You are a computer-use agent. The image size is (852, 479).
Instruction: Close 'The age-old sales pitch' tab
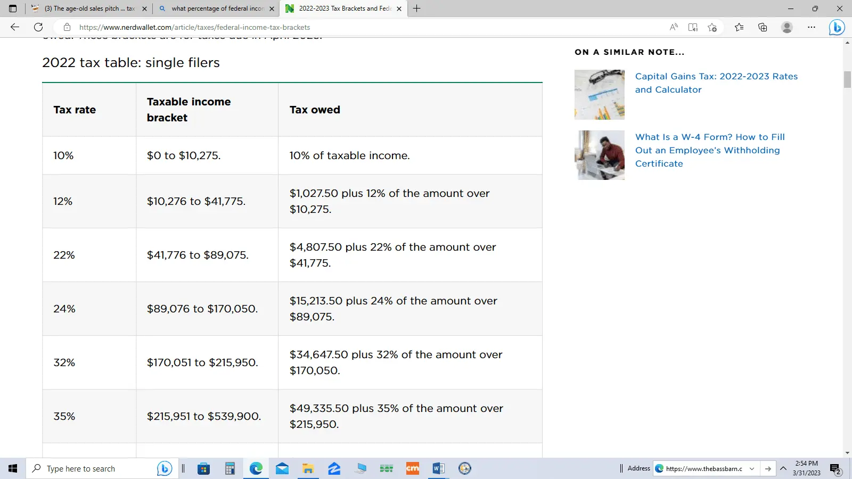(x=144, y=9)
